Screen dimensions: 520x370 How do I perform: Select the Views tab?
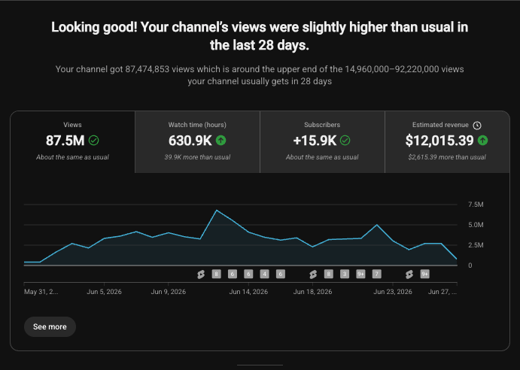pyautogui.click(x=73, y=142)
